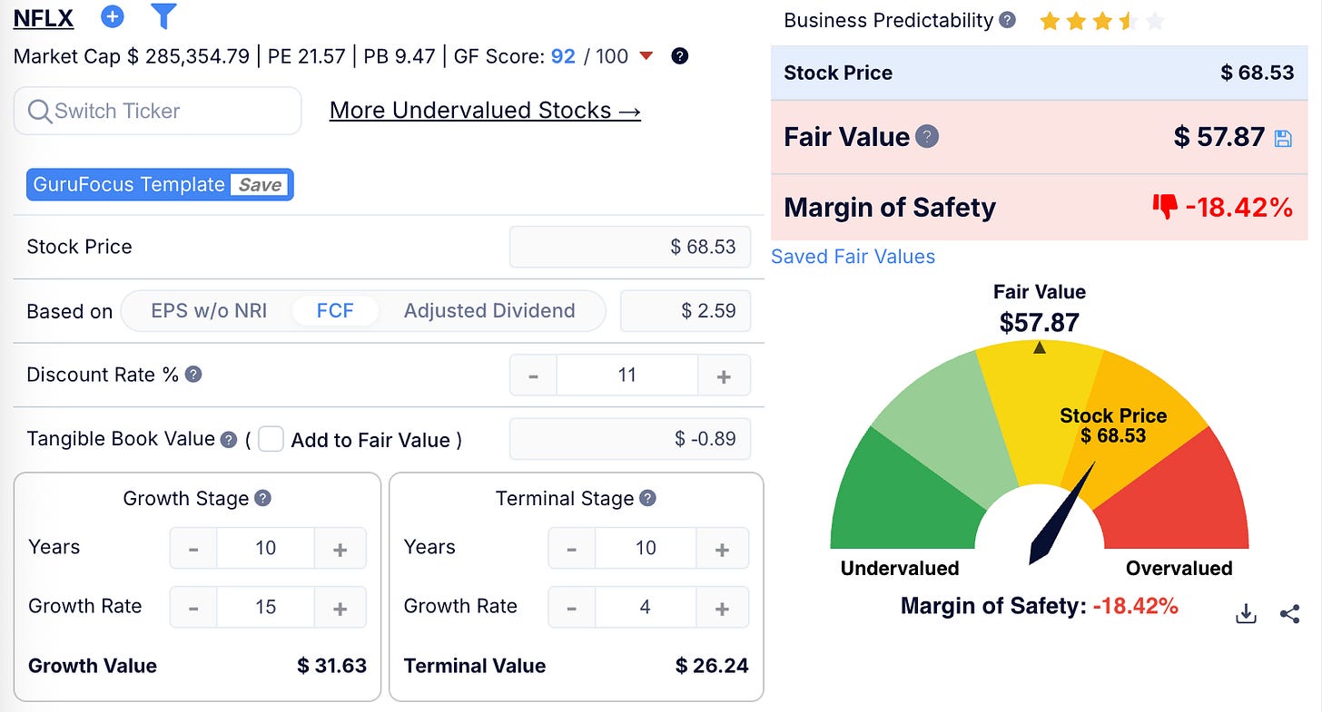Open the Saved Fair Values link
This screenshot has height=712, width=1322.
[853, 257]
